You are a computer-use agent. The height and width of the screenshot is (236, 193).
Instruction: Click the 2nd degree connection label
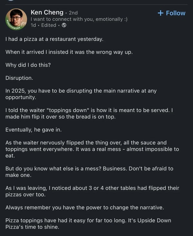tap(73, 13)
